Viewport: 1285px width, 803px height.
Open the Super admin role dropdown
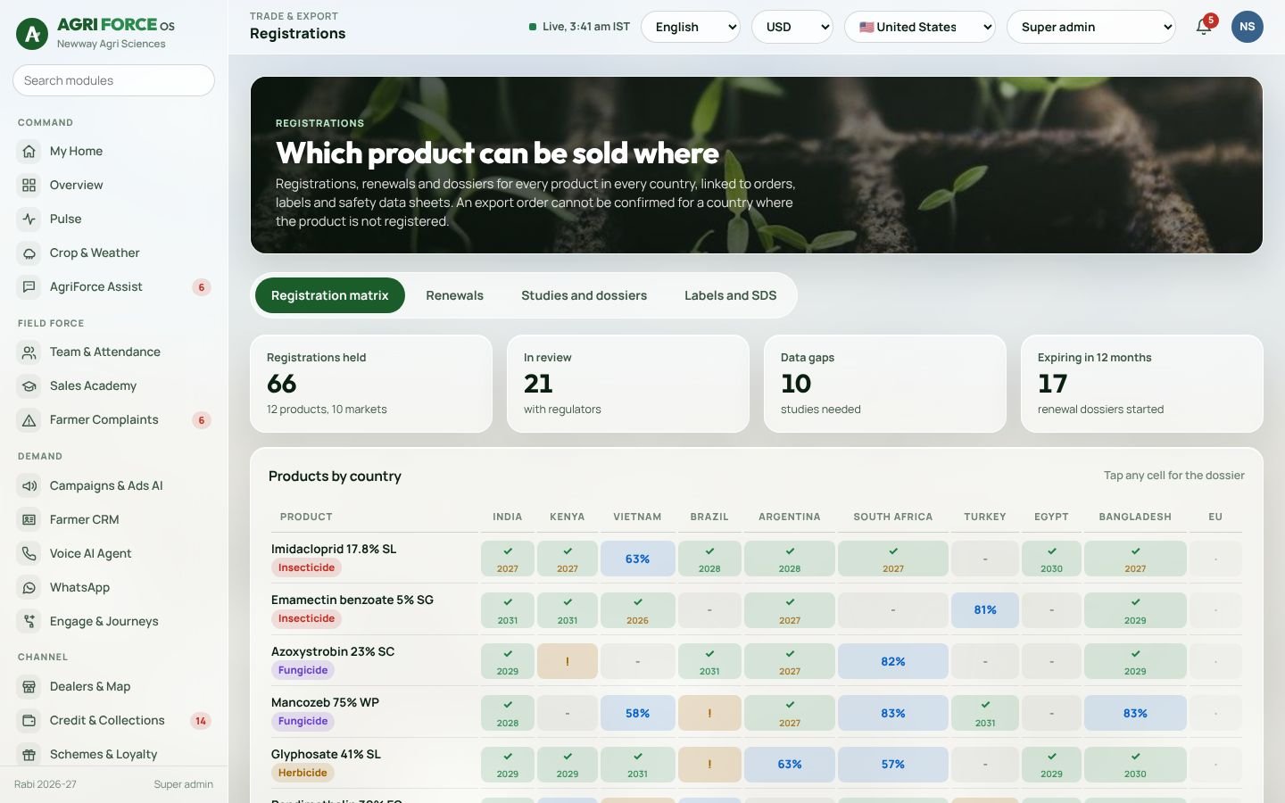pos(1091,27)
